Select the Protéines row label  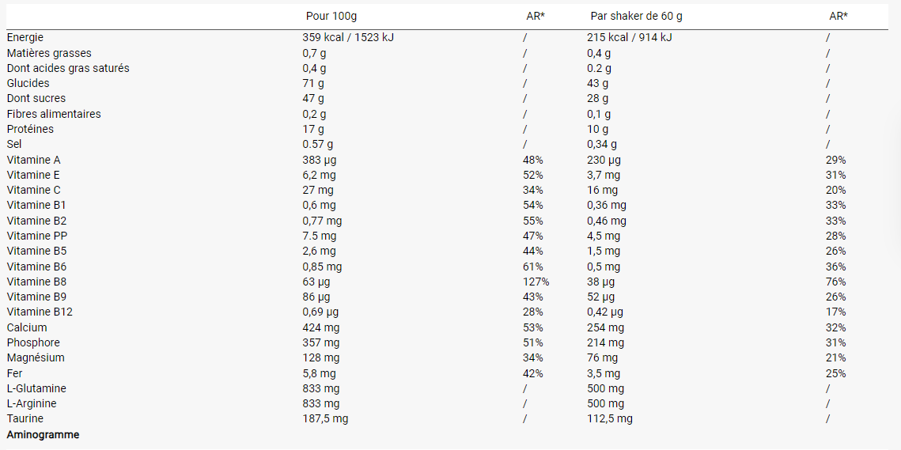pos(30,129)
